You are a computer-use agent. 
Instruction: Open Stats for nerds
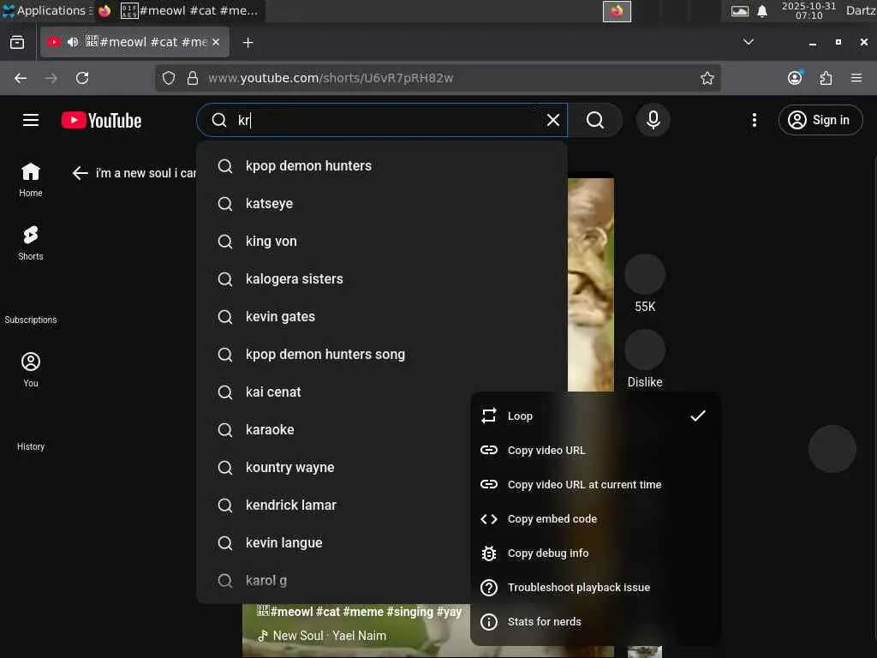(595, 622)
